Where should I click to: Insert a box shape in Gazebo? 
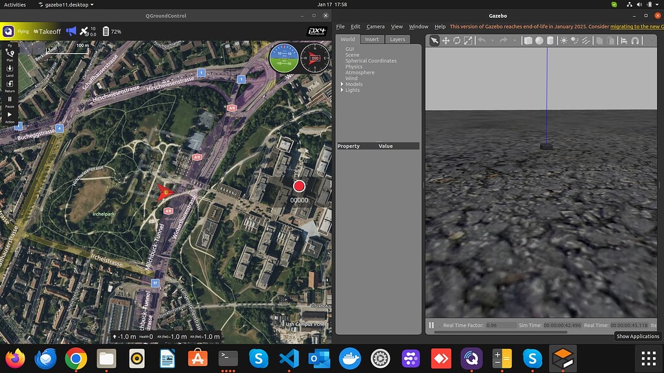pos(528,40)
